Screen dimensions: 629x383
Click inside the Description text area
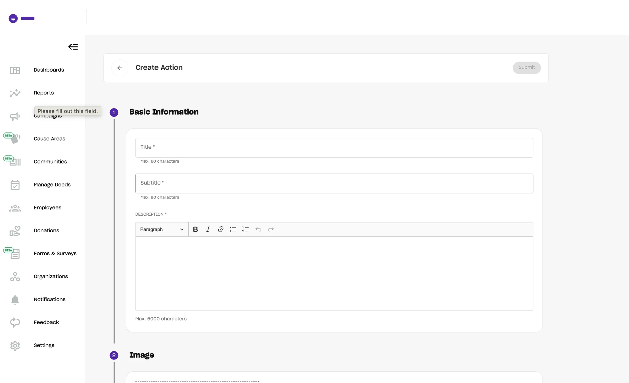coord(334,273)
